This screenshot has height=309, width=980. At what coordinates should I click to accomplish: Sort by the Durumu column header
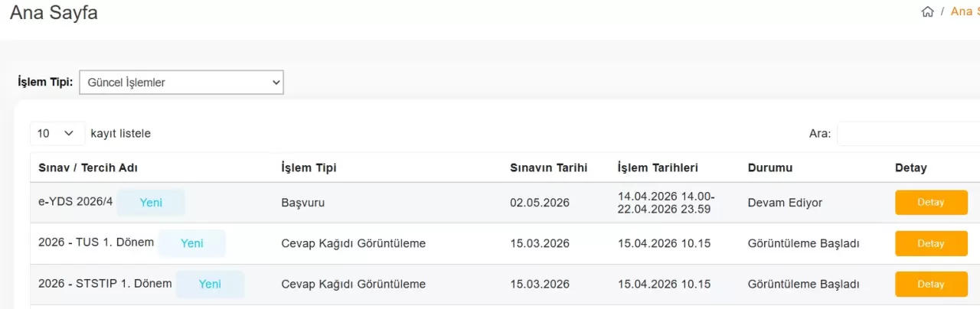(x=770, y=168)
